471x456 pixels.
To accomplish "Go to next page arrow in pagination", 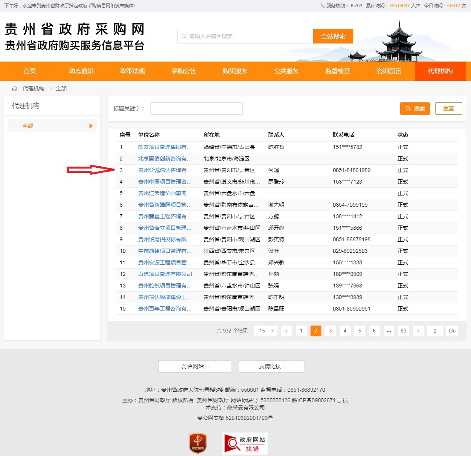I will click(x=418, y=331).
